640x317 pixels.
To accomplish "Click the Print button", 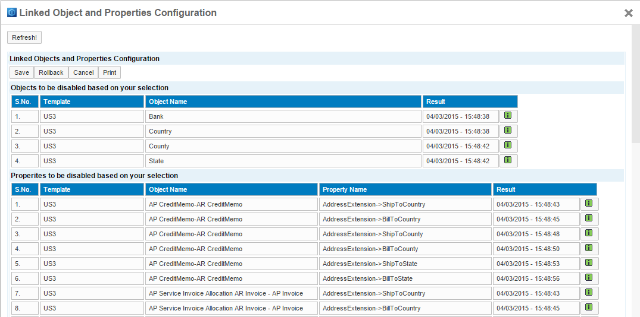I will (110, 72).
